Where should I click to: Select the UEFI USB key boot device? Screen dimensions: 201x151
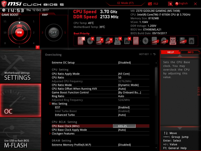(118, 41)
